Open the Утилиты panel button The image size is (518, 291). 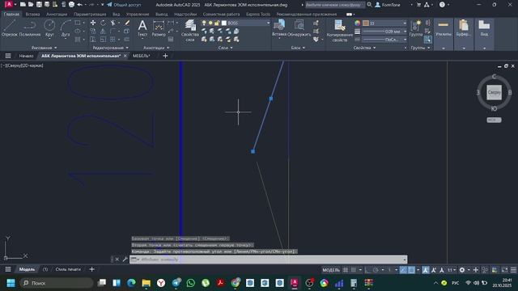click(x=444, y=34)
